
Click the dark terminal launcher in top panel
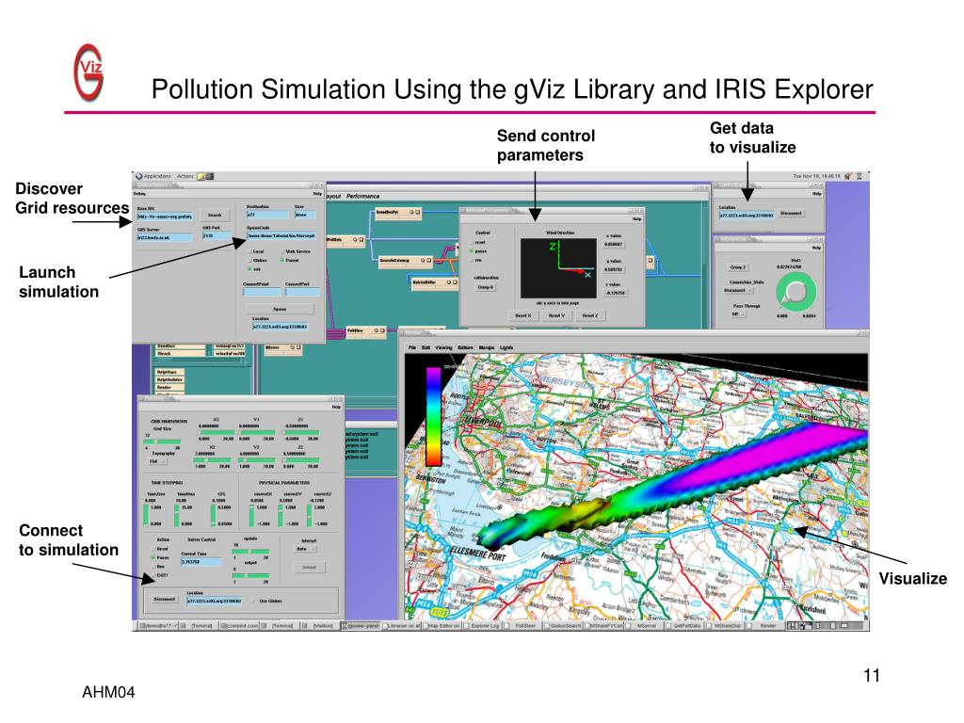coord(210,176)
